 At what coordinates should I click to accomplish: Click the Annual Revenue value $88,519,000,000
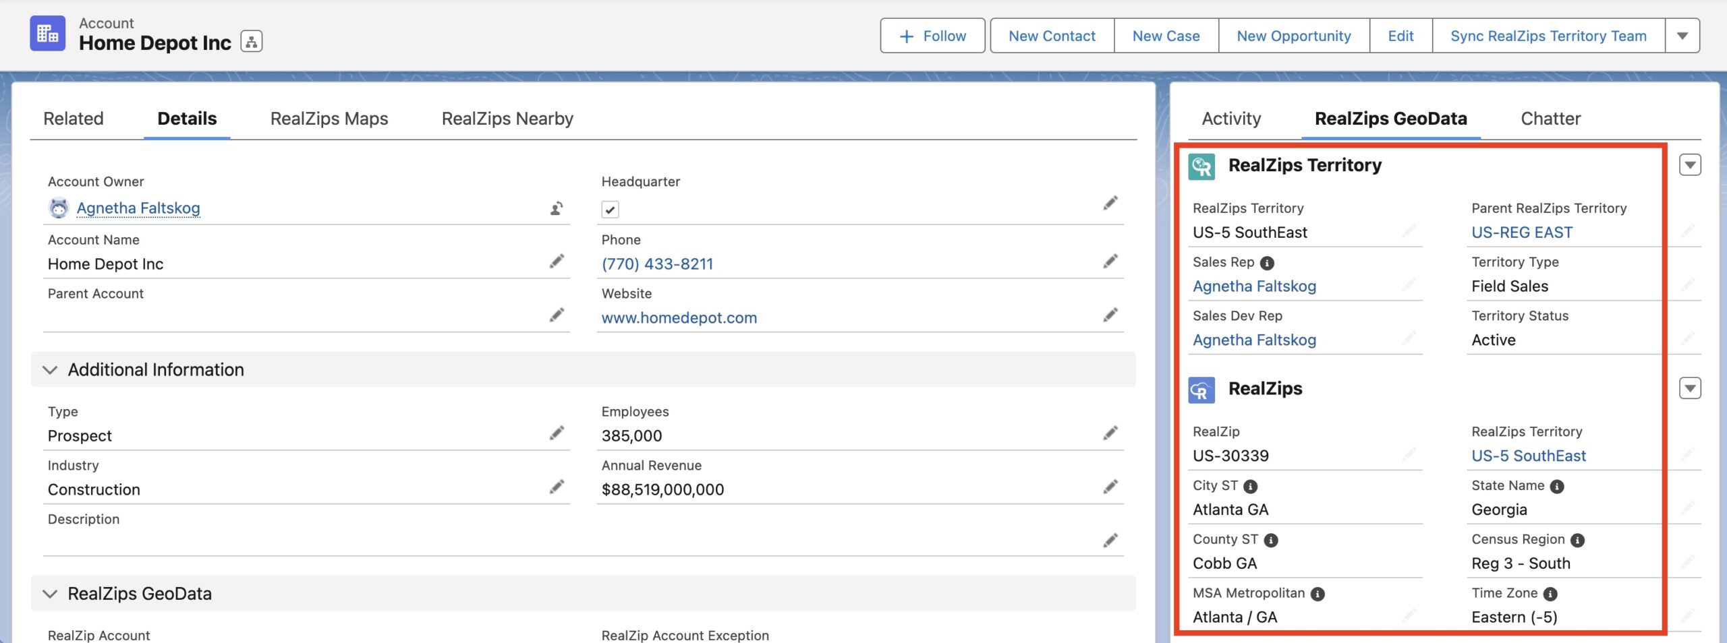[662, 490]
